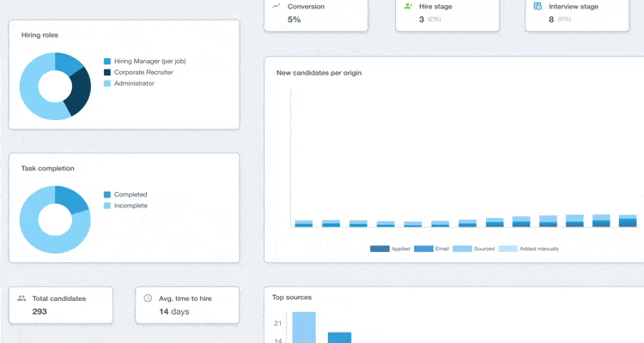Select the Completed legend label
The height and width of the screenshot is (343, 644).
coord(131,195)
